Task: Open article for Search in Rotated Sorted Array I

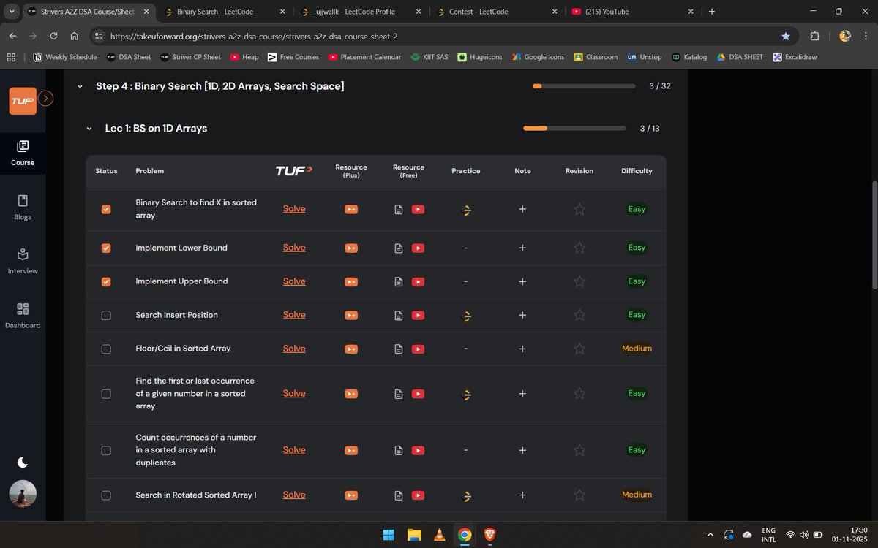Action: pos(399,495)
